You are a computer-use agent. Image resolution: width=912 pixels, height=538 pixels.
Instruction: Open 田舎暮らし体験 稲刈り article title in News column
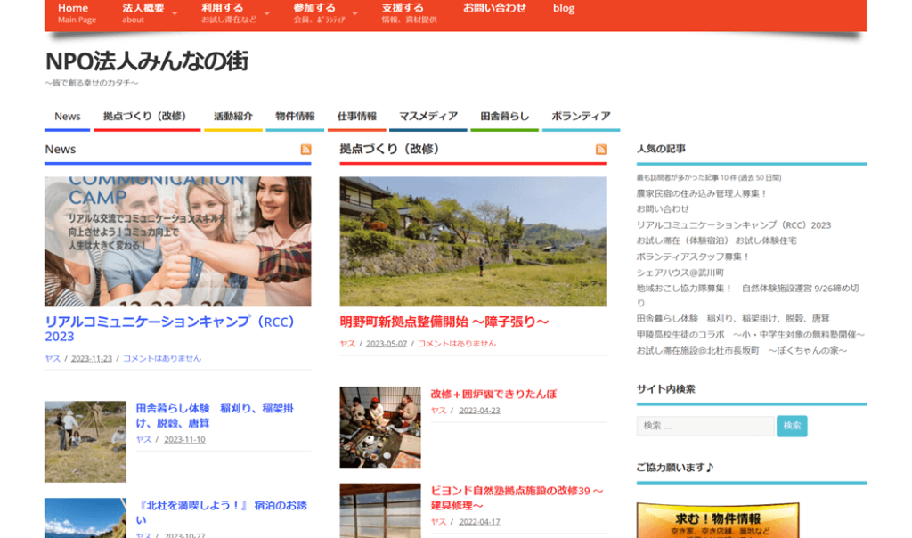click(215, 415)
